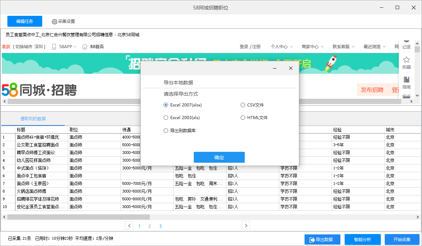Close the export dialog
The width and height of the screenshot is (422, 246).
click(290, 68)
